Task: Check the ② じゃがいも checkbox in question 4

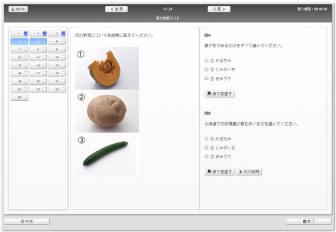Action: [x=206, y=69]
